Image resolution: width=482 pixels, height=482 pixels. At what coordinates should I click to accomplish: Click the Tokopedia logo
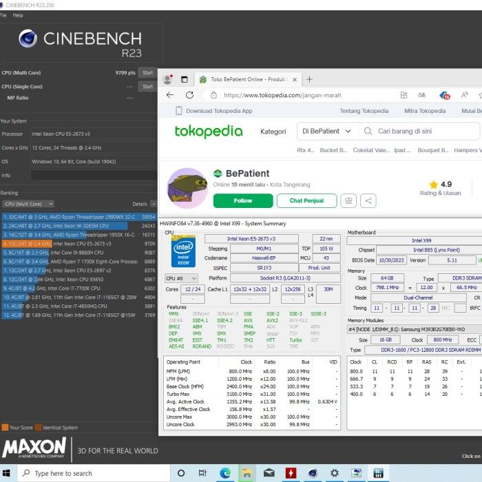[209, 132]
